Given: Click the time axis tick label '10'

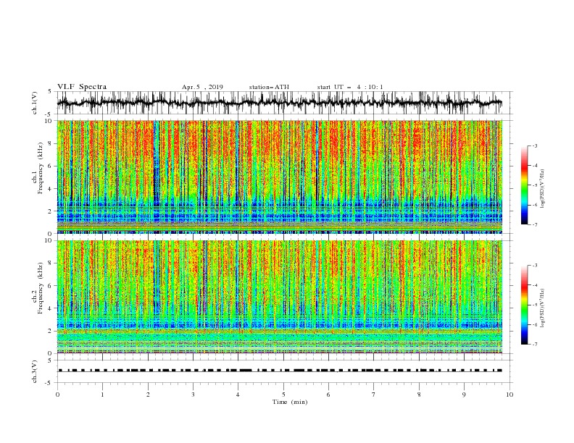Looking at the screenshot, I should pyautogui.click(x=509, y=395).
